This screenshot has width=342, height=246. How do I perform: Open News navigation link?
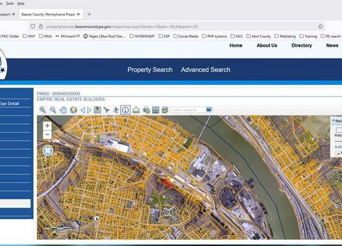tap(332, 45)
